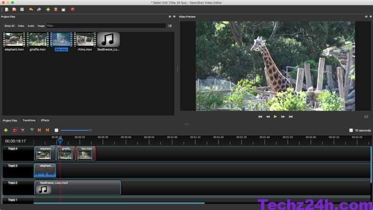Open the lion.mov clip menu arrow
This screenshot has width=373, height=210.
(78, 149)
